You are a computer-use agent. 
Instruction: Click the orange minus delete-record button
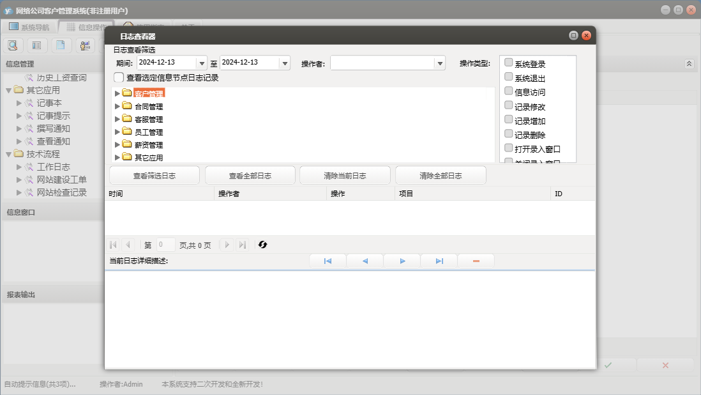[x=476, y=261]
